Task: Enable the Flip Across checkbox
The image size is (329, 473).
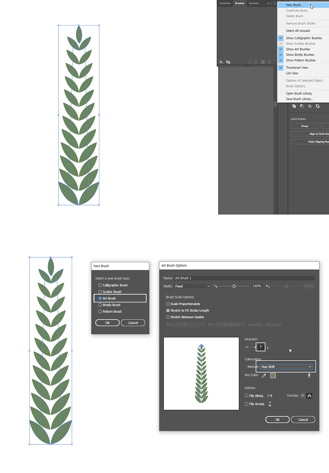Action: tap(246, 404)
